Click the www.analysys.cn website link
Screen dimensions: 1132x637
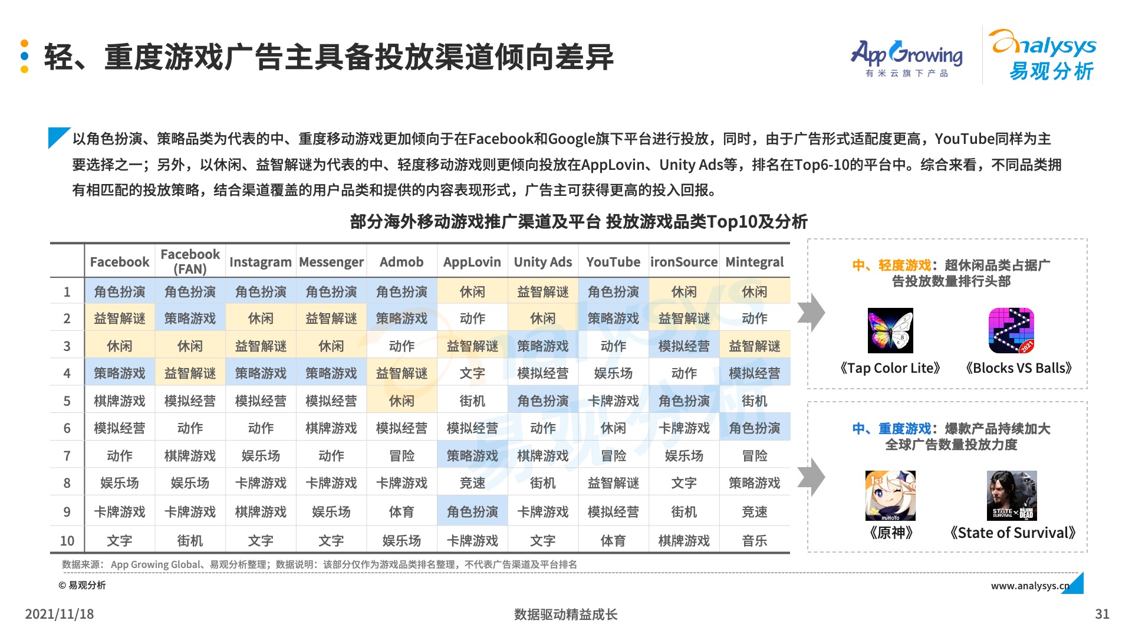point(1029,586)
